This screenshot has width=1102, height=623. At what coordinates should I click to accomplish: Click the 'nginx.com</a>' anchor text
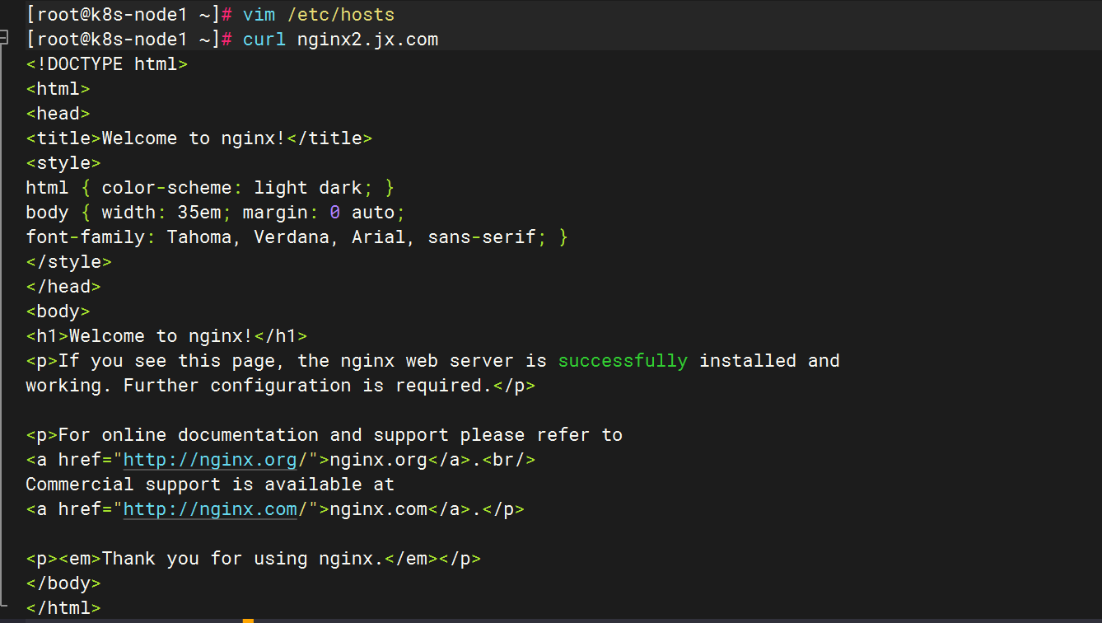click(400, 509)
